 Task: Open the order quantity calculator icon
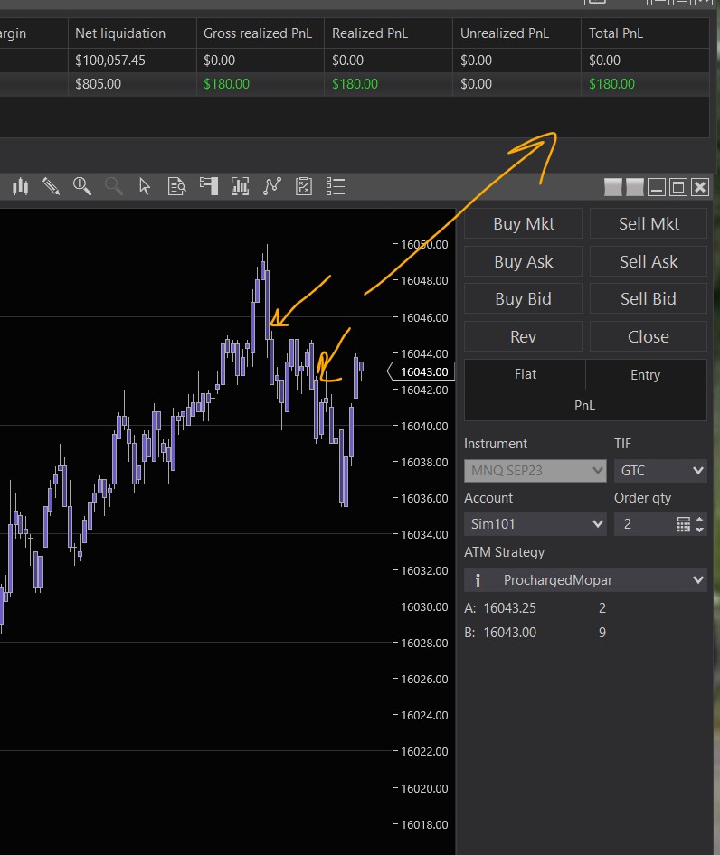[684, 524]
